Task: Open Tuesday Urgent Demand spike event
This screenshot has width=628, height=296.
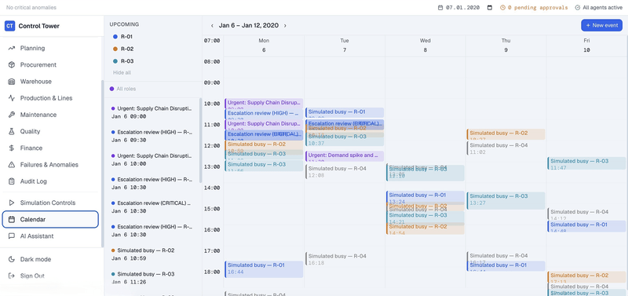Action: pyautogui.click(x=345, y=156)
